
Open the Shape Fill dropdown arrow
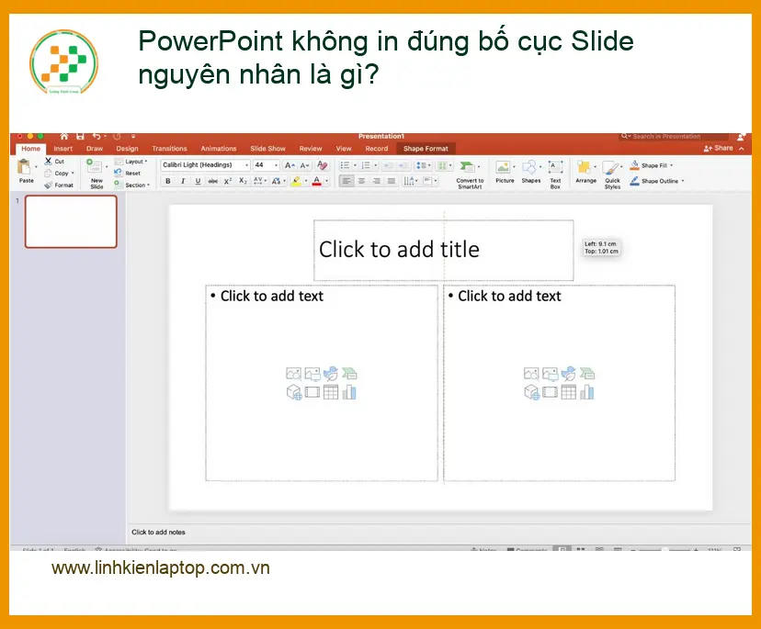pos(671,165)
